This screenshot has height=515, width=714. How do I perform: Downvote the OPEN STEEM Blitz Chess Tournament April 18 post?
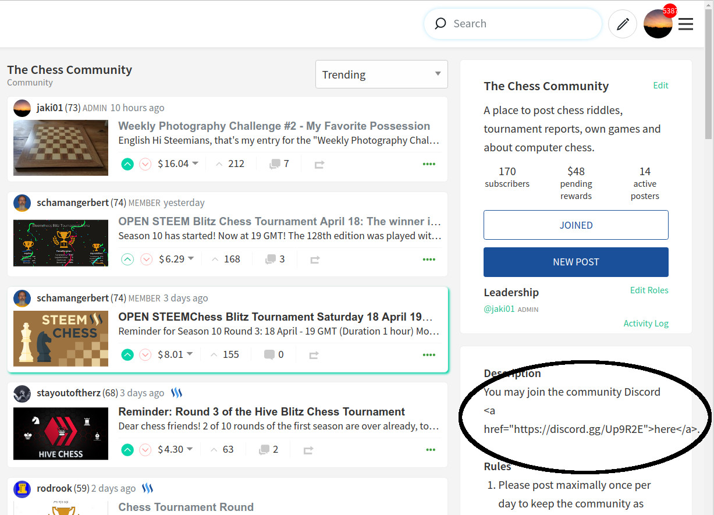coord(146,260)
